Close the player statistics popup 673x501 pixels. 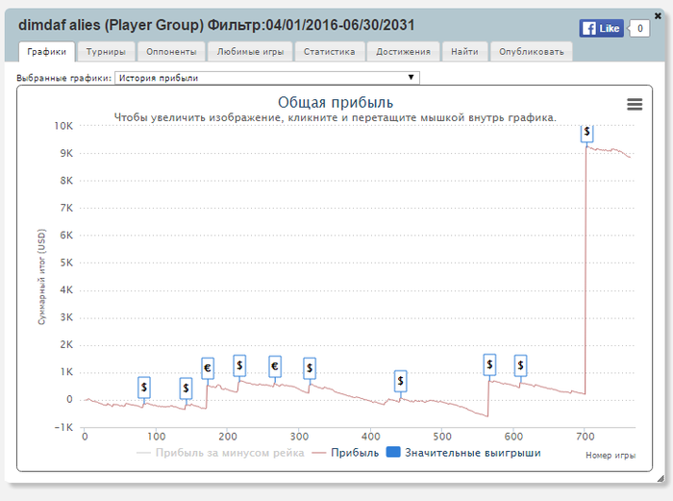(x=658, y=15)
